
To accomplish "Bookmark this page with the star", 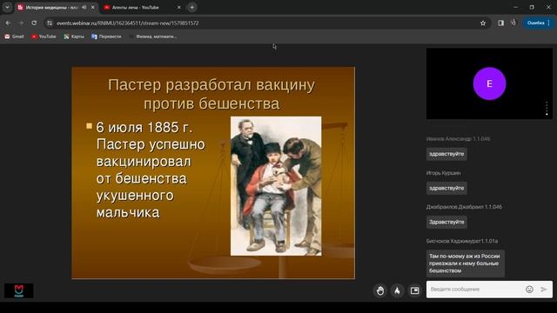I will click(483, 23).
